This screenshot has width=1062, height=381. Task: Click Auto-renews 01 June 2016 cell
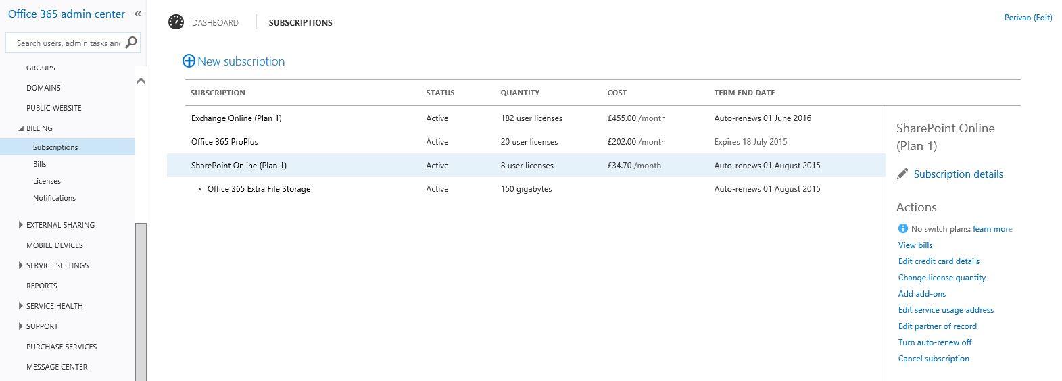tap(763, 118)
